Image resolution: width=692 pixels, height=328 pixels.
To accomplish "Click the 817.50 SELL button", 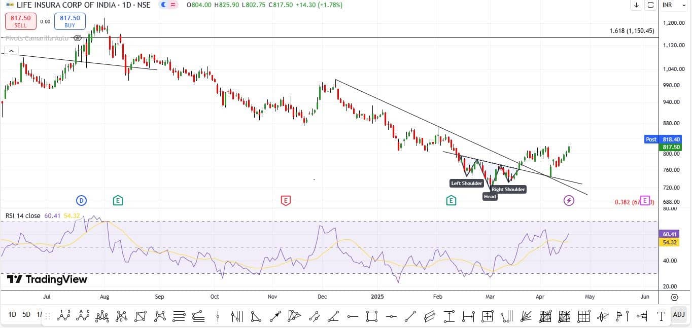I will [20, 21].
